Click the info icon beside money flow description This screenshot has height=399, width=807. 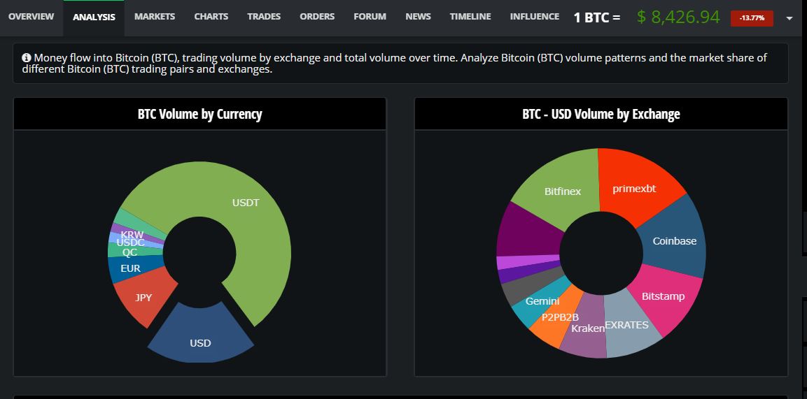[x=27, y=57]
